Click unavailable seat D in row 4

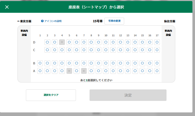[x=62, y=42]
